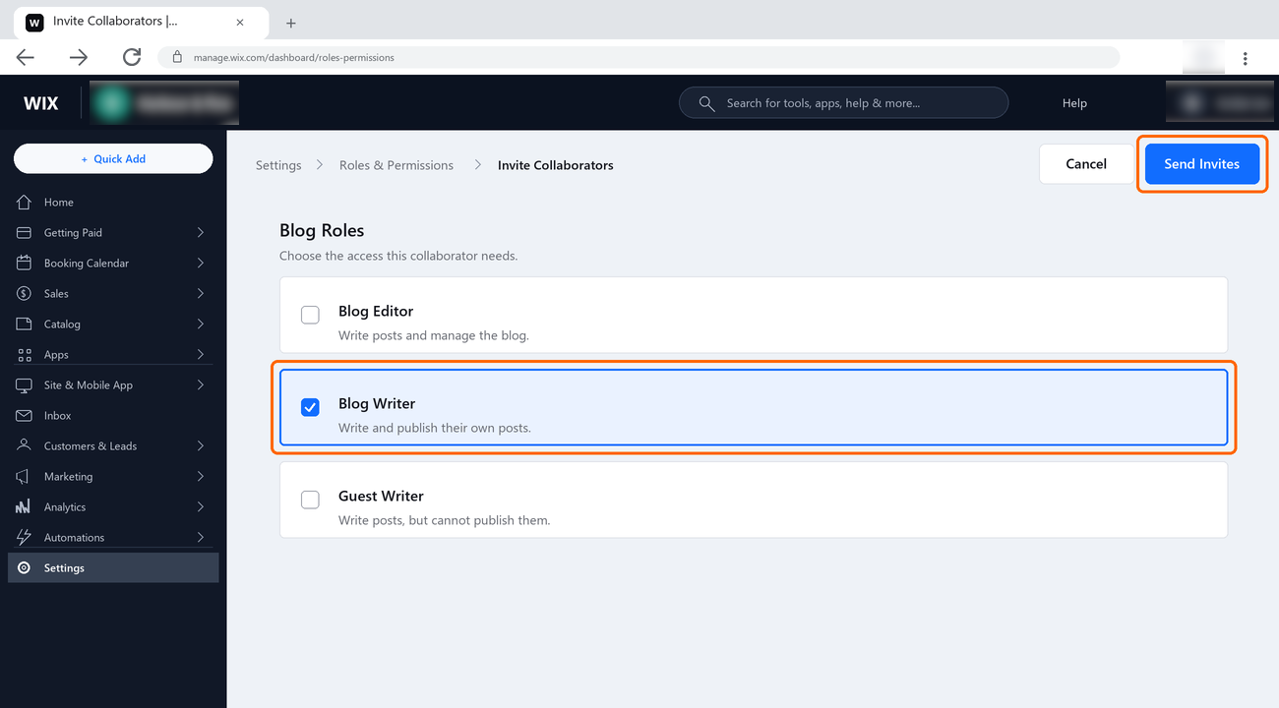Image resolution: width=1279 pixels, height=708 pixels.
Task: Check the Guest Writer checkbox
Action: (x=310, y=500)
